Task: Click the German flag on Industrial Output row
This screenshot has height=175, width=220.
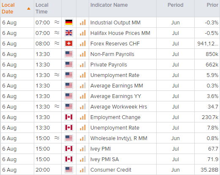Action: click(x=69, y=22)
